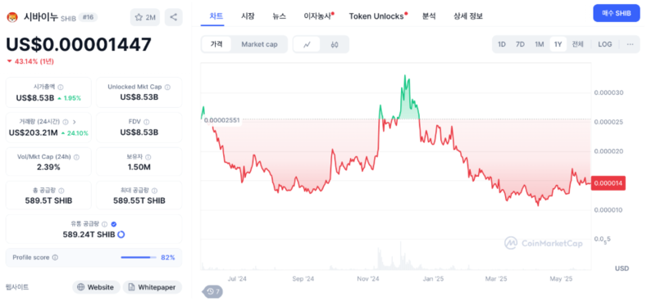Click the 매수 SHIB button

click(x=617, y=13)
